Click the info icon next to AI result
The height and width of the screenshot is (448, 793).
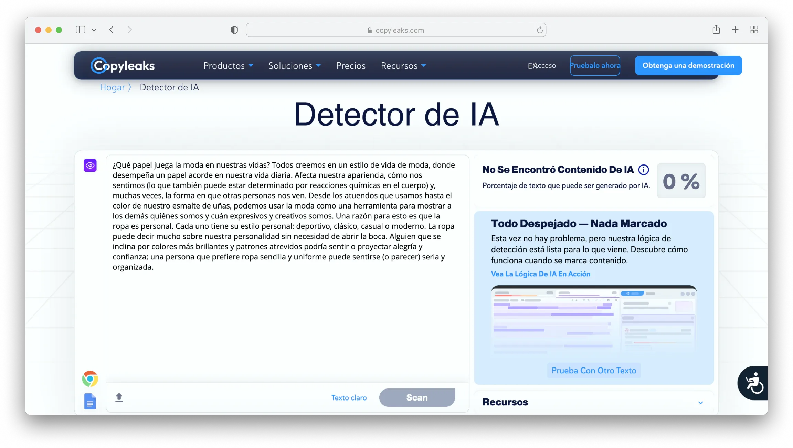point(643,170)
